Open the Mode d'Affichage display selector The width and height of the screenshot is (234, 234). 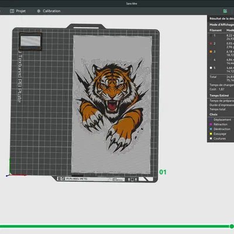tap(222, 25)
